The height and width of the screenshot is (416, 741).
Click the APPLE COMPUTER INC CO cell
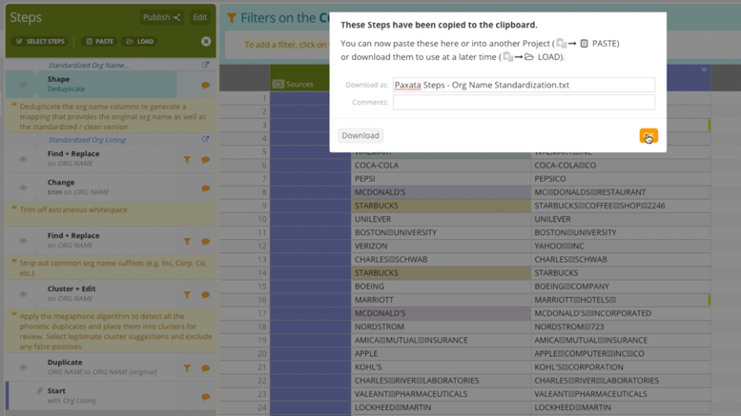tap(621, 354)
